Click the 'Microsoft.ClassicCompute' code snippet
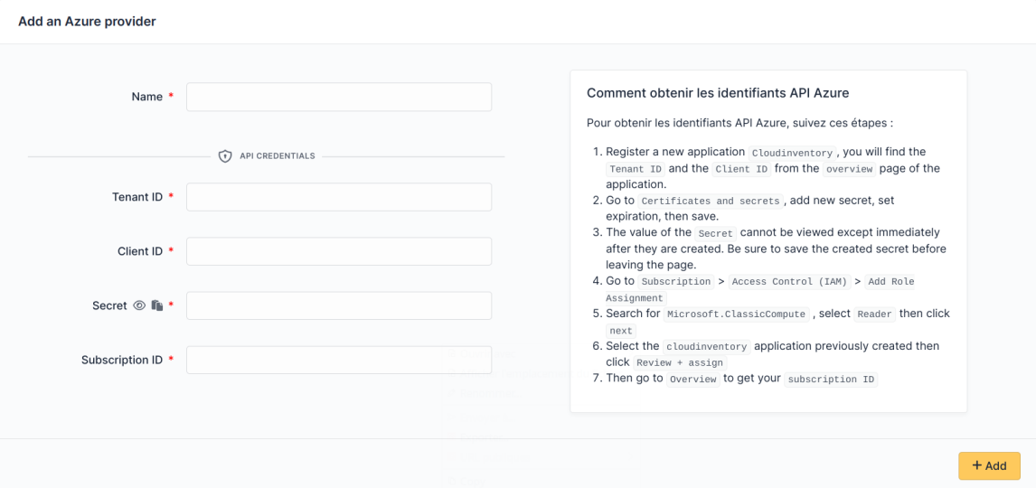The image size is (1036, 488). [x=738, y=314]
